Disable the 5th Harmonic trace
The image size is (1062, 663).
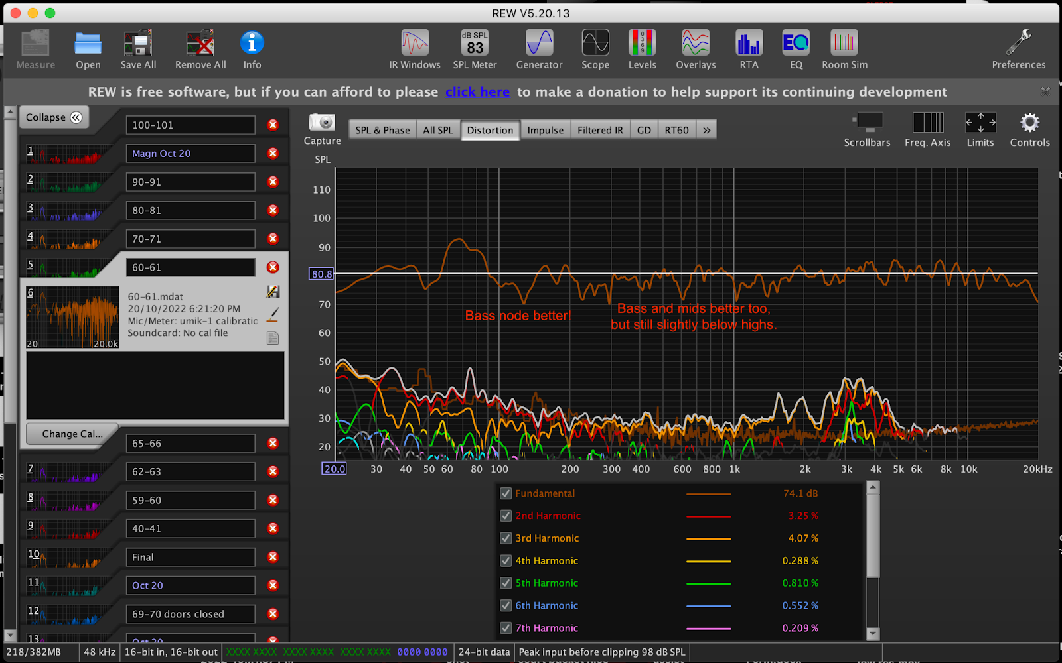(x=506, y=583)
